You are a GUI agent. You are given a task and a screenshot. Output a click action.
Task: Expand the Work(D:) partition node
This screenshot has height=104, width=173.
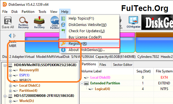point(10,101)
